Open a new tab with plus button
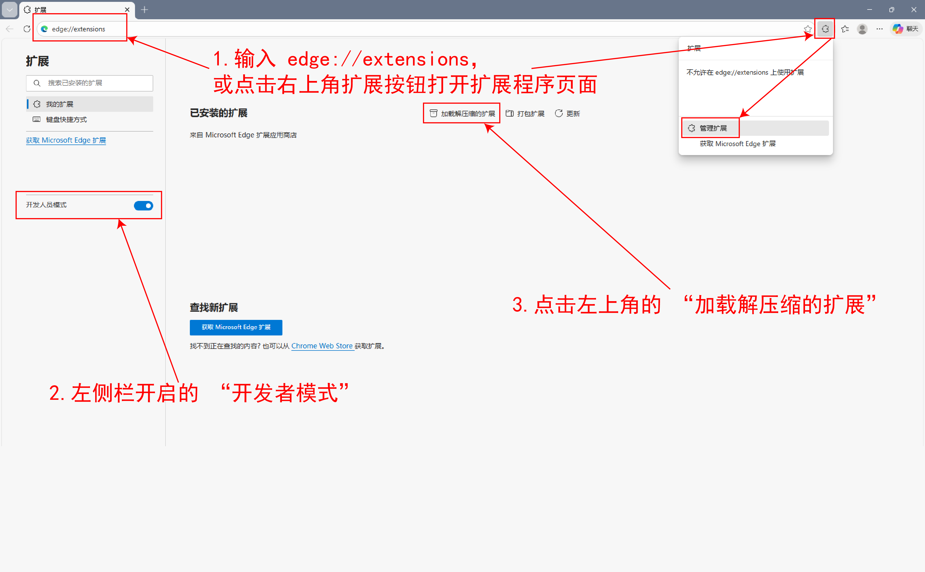The width and height of the screenshot is (925, 572). coord(144,10)
